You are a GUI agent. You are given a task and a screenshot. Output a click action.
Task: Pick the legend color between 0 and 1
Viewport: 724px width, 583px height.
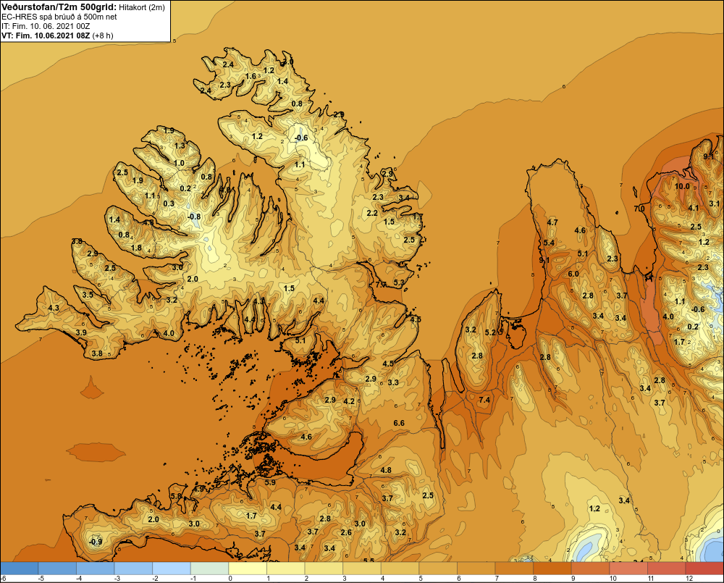pyautogui.click(x=248, y=569)
